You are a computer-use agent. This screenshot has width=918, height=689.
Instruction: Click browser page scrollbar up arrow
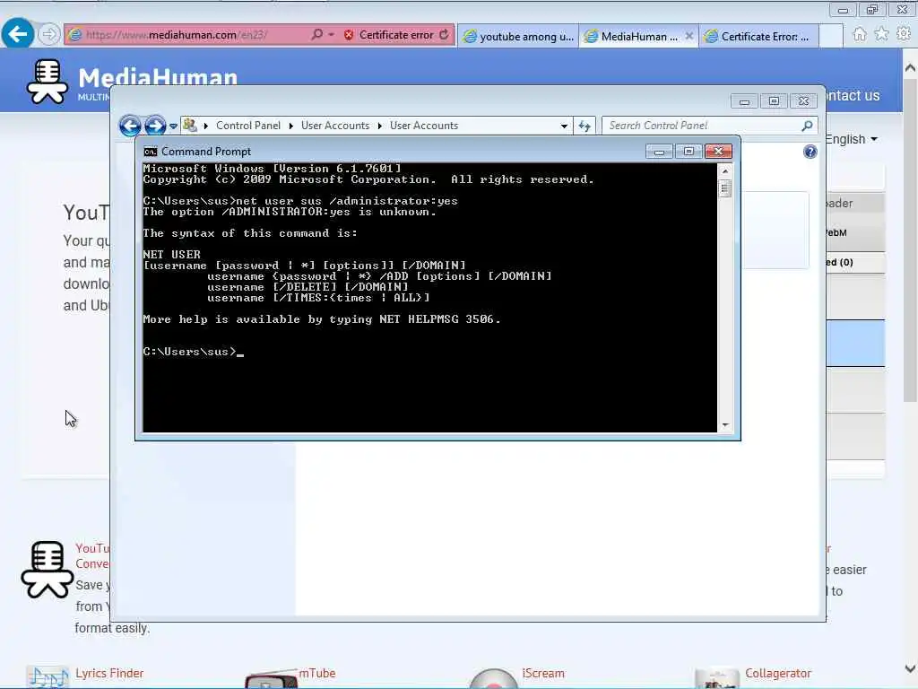pyautogui.click(x=911, y=68)
